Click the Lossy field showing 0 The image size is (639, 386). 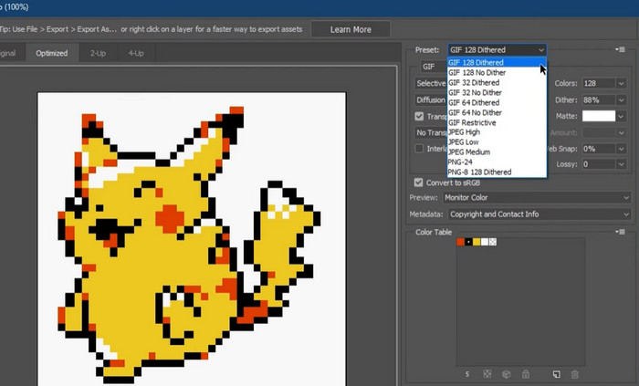click(599, 164)
